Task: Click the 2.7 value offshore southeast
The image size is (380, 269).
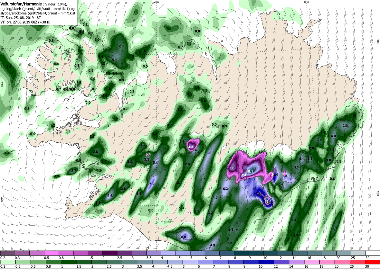Action: tap(335, 228)
